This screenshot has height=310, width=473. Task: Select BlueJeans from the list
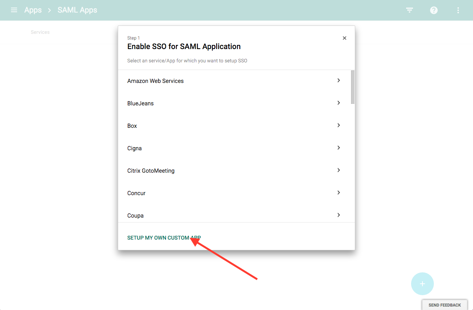coord(141,103)
